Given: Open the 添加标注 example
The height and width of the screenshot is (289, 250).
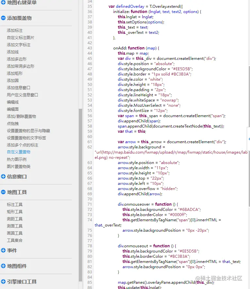Looking at the screenshot, I should coord(15,30).
